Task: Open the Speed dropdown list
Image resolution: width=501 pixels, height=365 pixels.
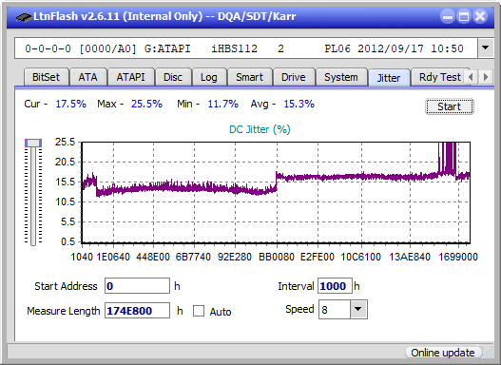Action: click(x=358, y=309)
